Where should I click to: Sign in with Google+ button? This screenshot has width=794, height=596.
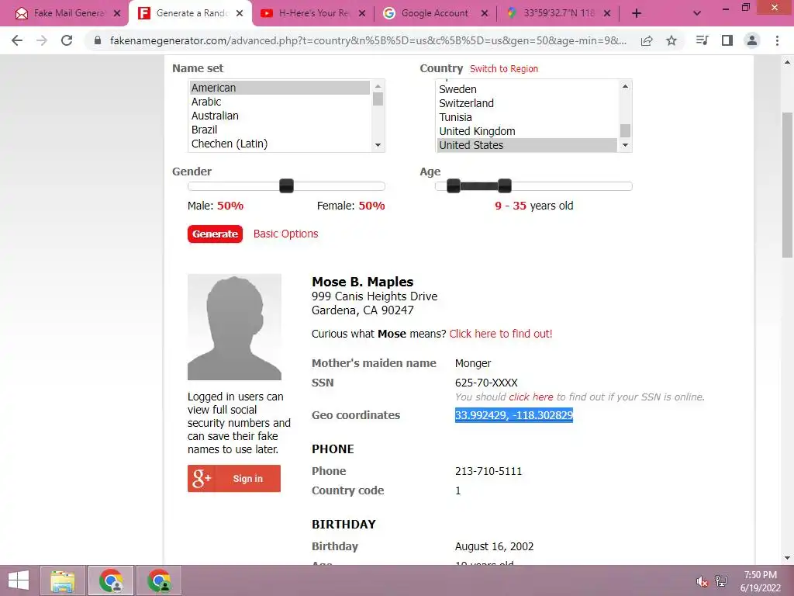[234, 478]
